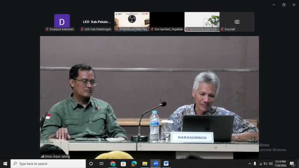Viewport: 299px width, 168px height.
Task: Select the LKD Kab.Pekalongan participant tile
Action: (x=97, y=22)
